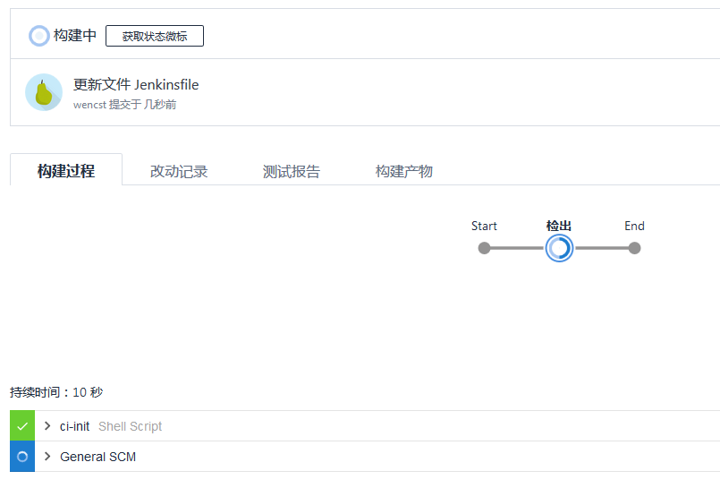Viewport: 720px width, 488px height.
Task: Open the 构建过程 tab
Action: coord(66,170)
